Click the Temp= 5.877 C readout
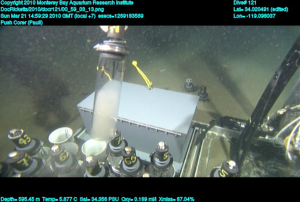The width and height of the screenshot is (300, 202). pyautogui.click(x=60, y=199)
